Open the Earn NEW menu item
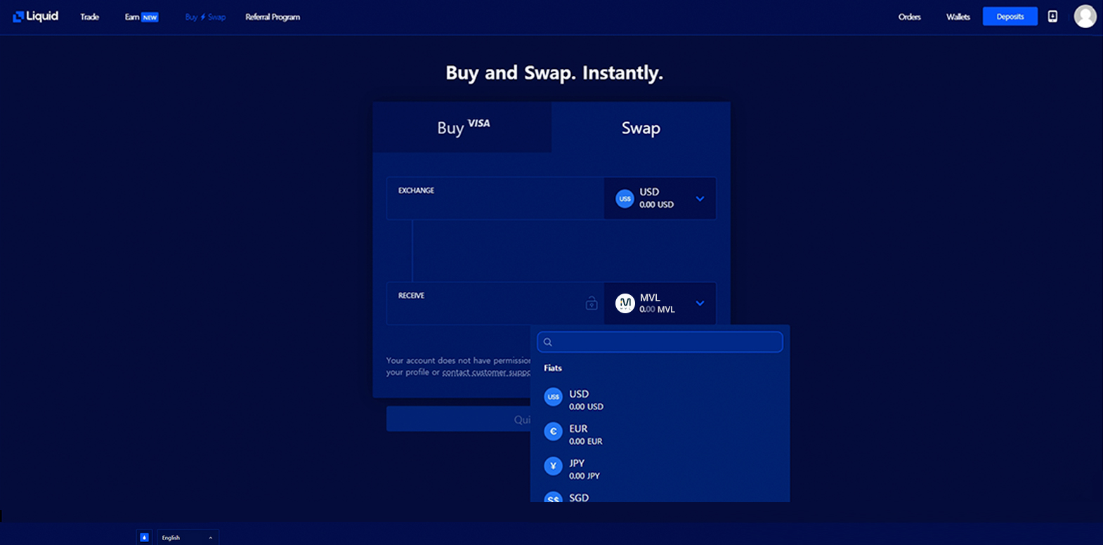The width and height of the screenshot is (1103, 545). click(141, 17)
